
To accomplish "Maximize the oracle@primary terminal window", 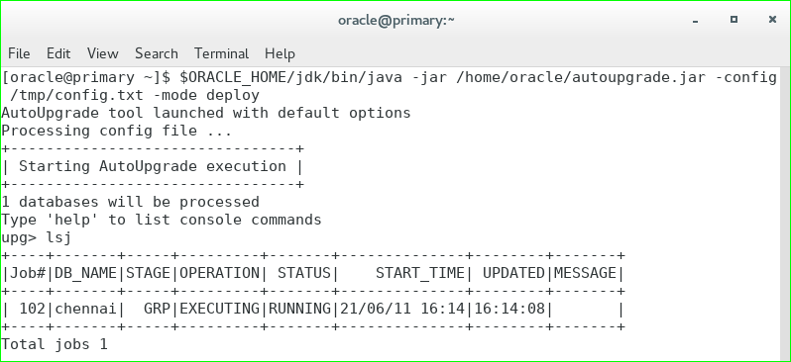I will pyautogui.click(x=734, y=20).
